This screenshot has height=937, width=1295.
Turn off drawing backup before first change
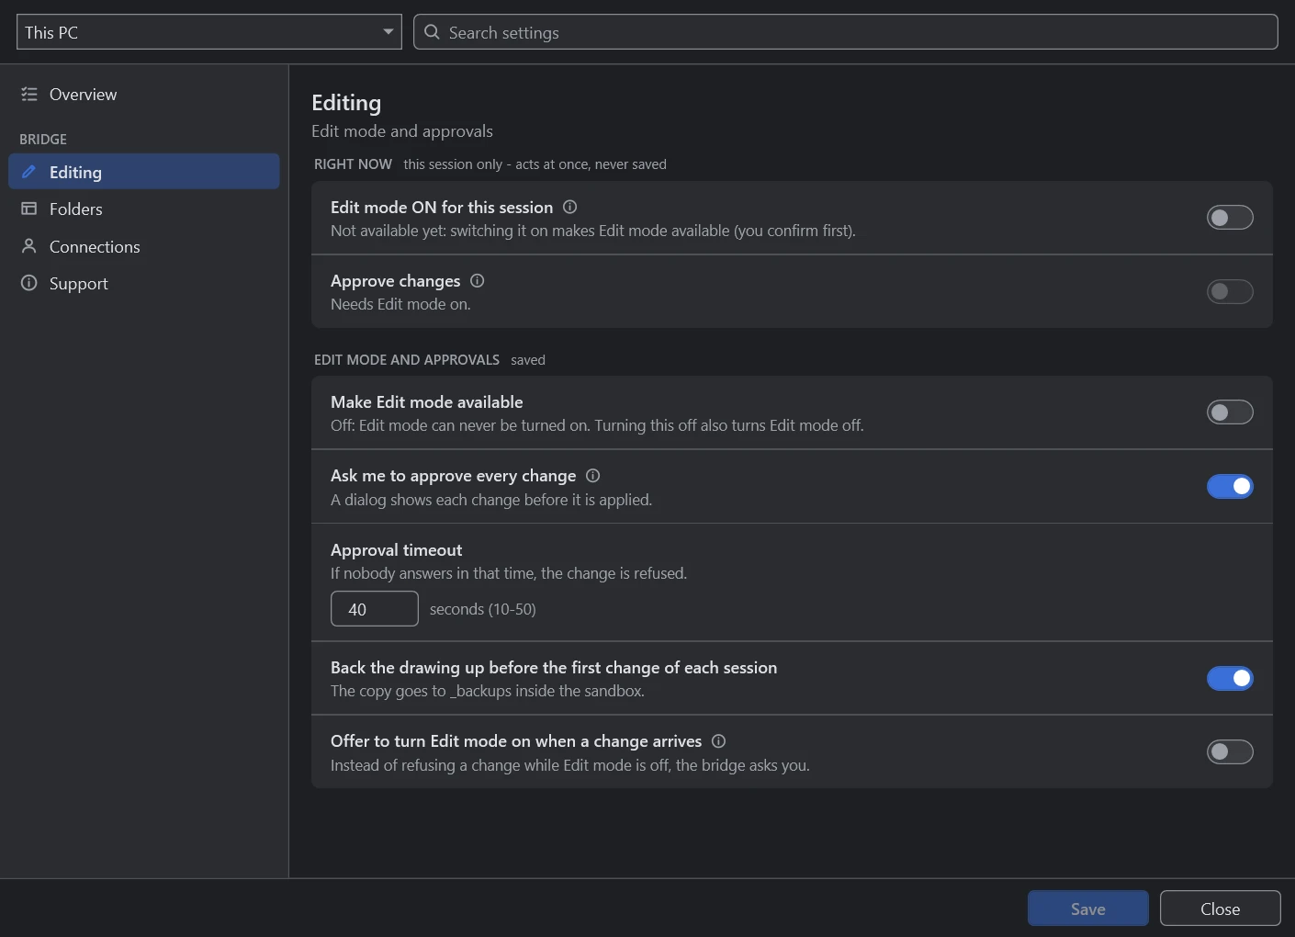click(1230, 678)
